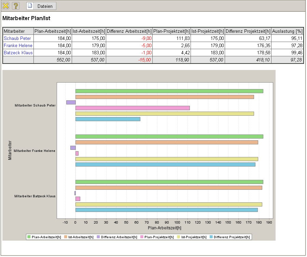Screen dimensions: 307x257
Task: Click the Differenz Projektzeit[h] column header
Action: 248,31
